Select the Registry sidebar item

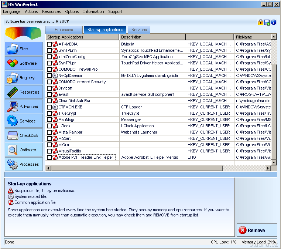coord(24,78)
